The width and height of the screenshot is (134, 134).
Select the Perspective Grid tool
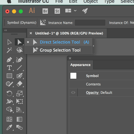(19, 110)
